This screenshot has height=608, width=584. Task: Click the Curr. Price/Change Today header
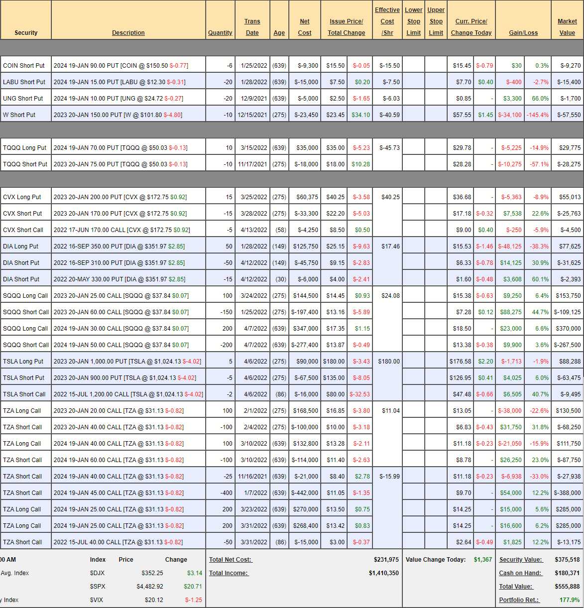click(471, 27)
